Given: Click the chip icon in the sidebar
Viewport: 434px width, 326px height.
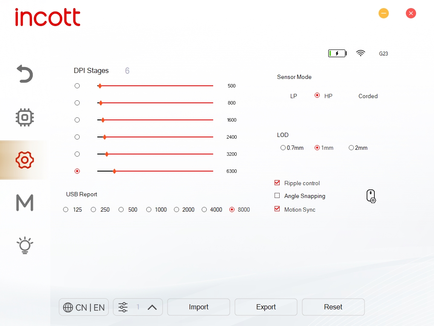Looking at the screenshot, I should pos(24,117).
